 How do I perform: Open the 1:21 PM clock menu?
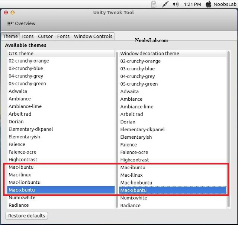tap(193, 4)
